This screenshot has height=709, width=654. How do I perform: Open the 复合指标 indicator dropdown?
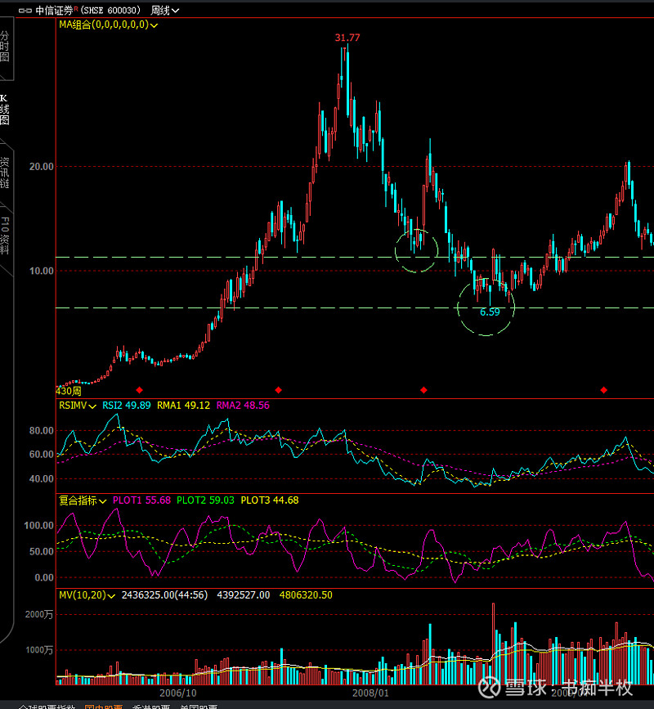tap(83, 500)
